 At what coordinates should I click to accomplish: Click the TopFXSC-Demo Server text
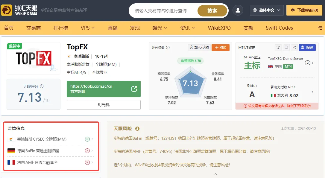coord(285,59)
